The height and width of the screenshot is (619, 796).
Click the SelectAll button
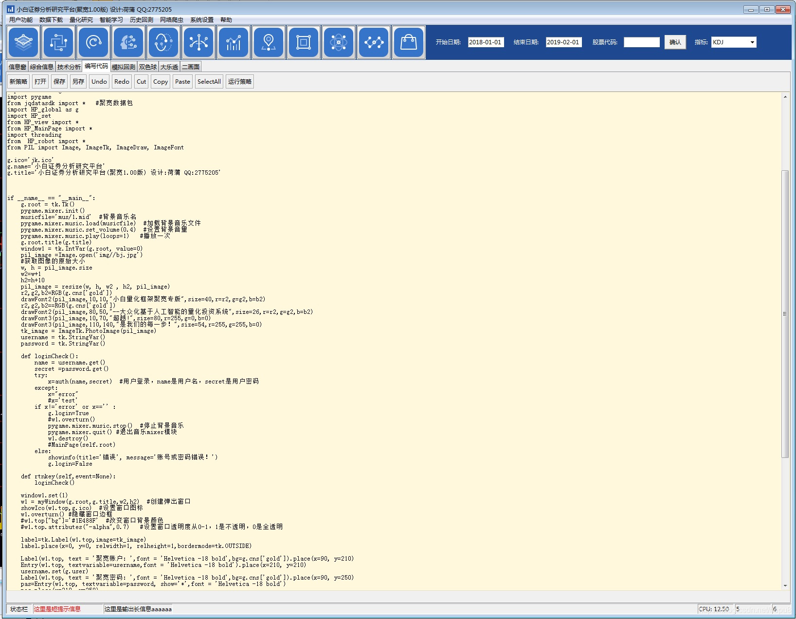tap(209, 82)
